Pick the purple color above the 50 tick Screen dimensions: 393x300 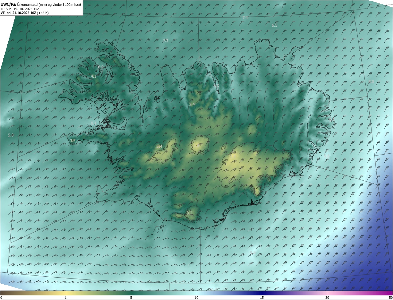point(391,293)
